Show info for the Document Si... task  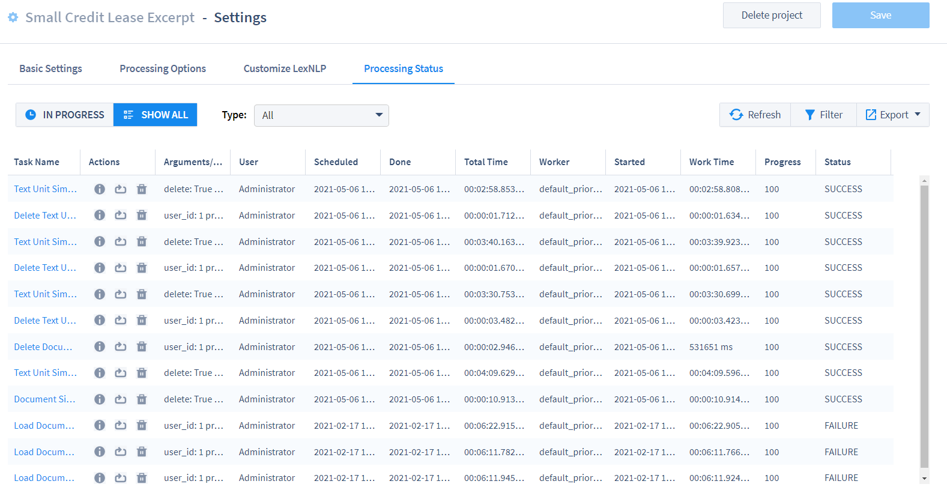pyautogui.click(x=100, y=399)
